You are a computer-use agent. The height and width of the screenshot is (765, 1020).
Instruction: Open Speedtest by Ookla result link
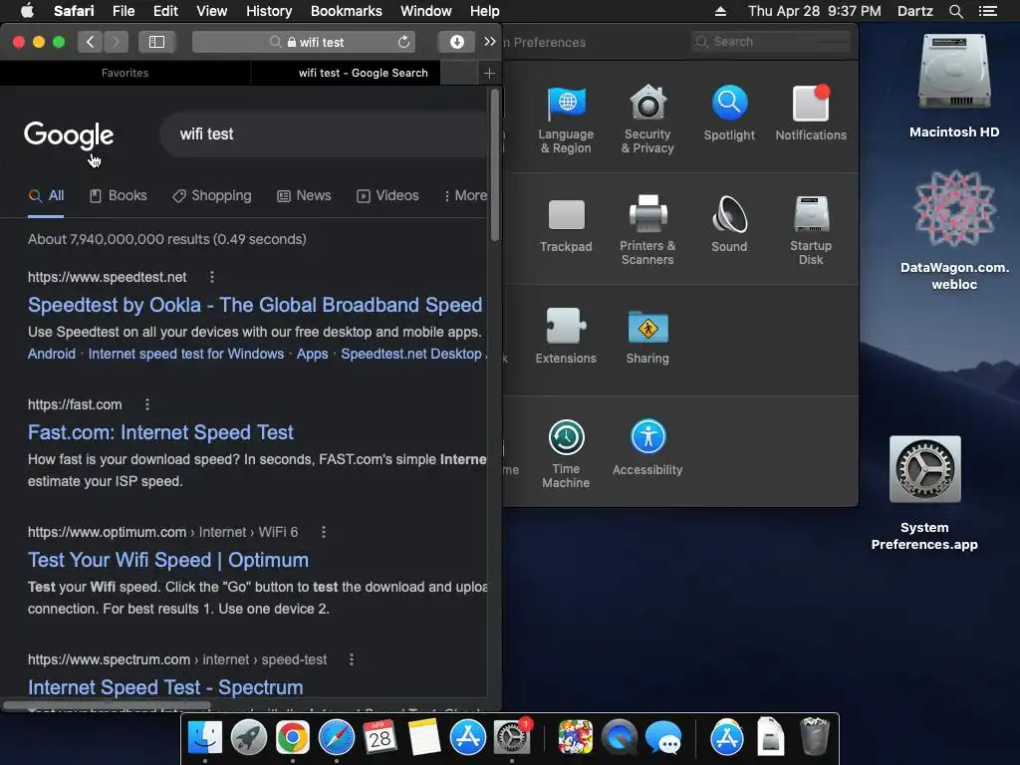tap(255, 305)
